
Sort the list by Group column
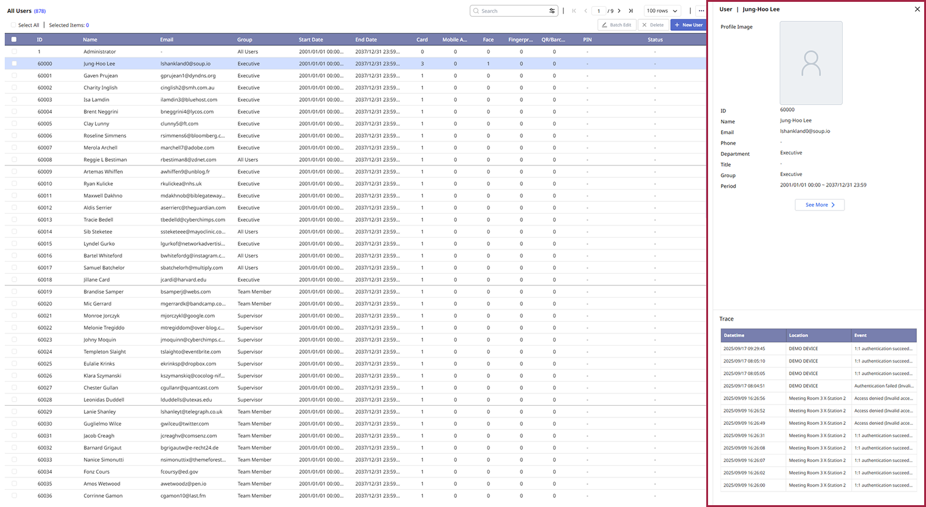click(x=244, y=40)
